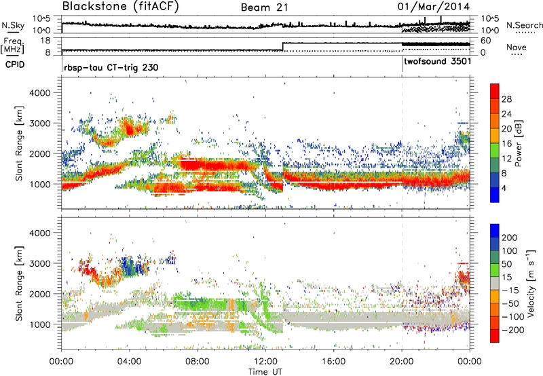
Task: Click the '16' tick on the power colorbar
Action: point(506,143)
